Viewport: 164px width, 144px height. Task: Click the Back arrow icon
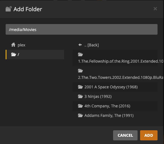(80, 45)
